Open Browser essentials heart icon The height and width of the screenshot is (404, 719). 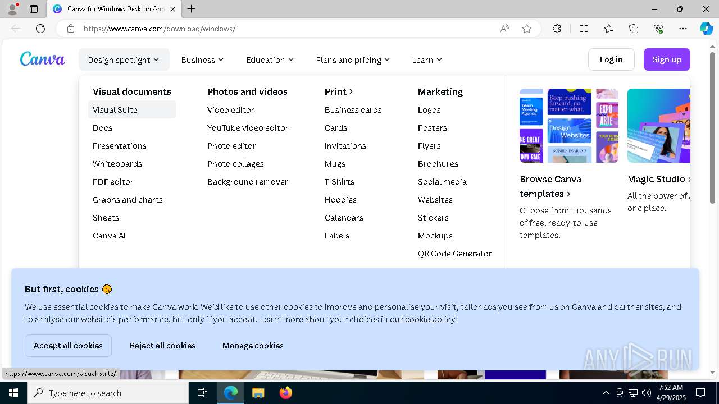(658, 29)
